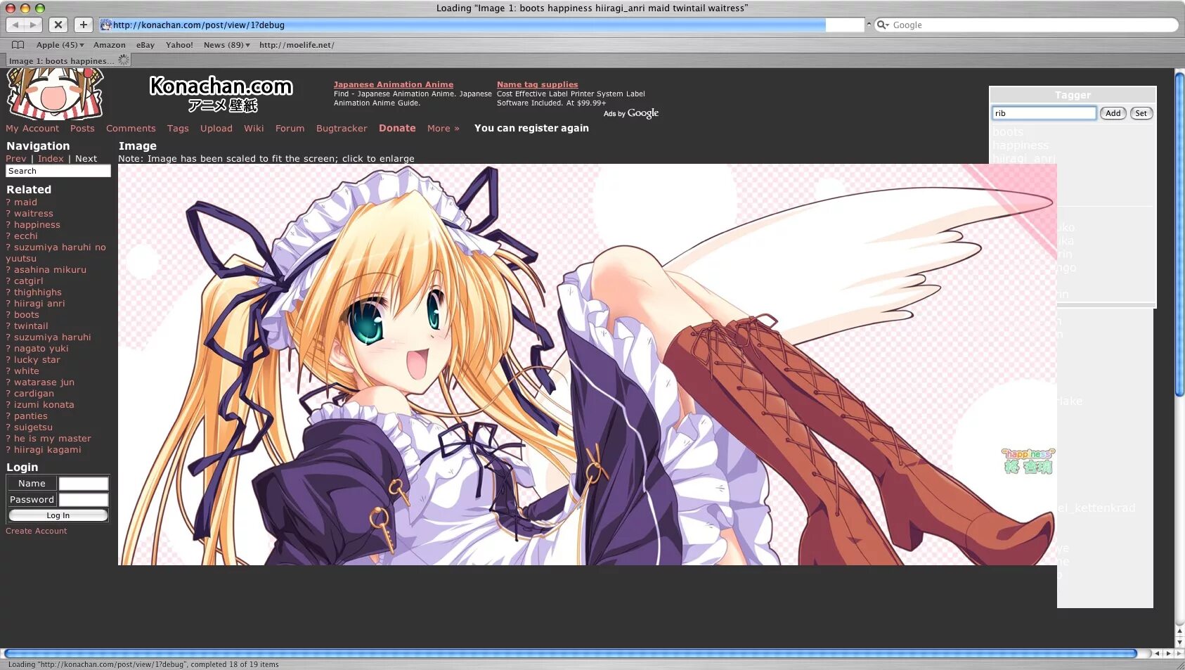
Task: Click the site icon in the address bar
Action: tap(106, 25)
